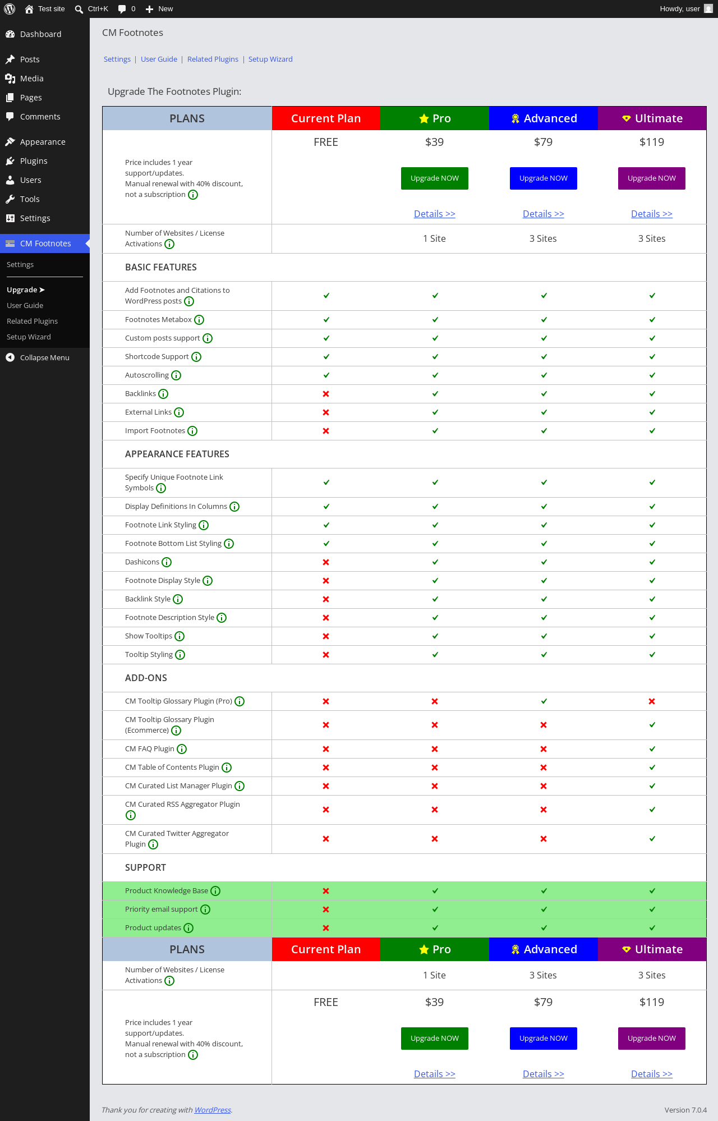Click the bottom green Pro Upgrade NOW button
Viewport: 718px width, 1121px height.
pos(435,1039)
